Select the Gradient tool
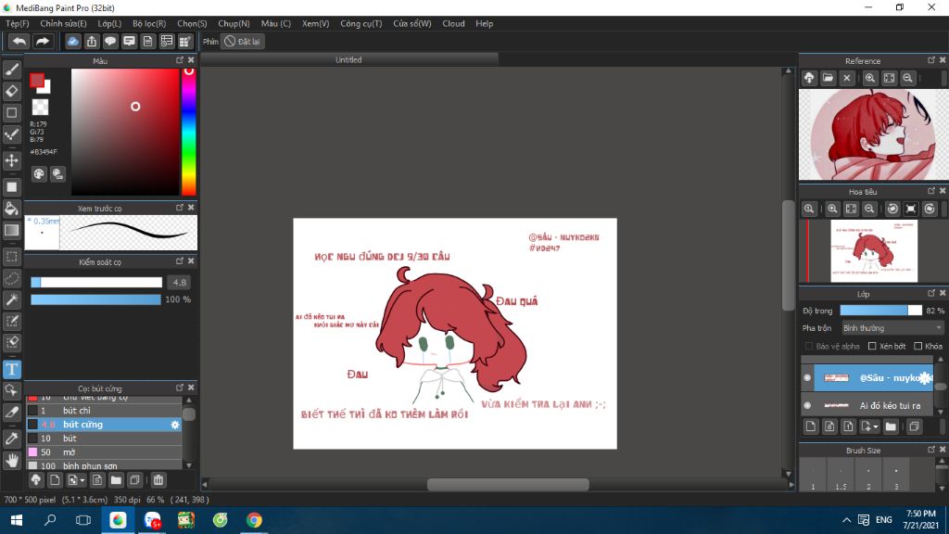 click(x=11, y=230)
